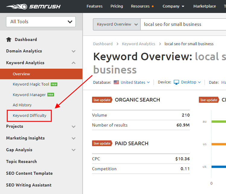This screenshot has width=226, height=194.
Task: Select Keyword Difficulty in the sidebar
Action: click(x=30, y=115)
